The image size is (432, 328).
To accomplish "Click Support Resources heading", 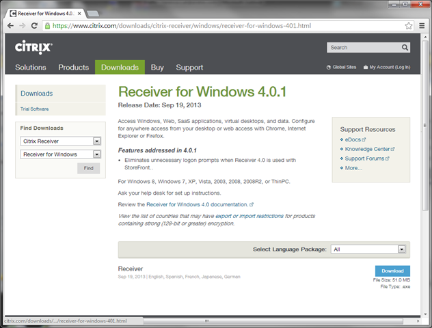I will (368, 129).
